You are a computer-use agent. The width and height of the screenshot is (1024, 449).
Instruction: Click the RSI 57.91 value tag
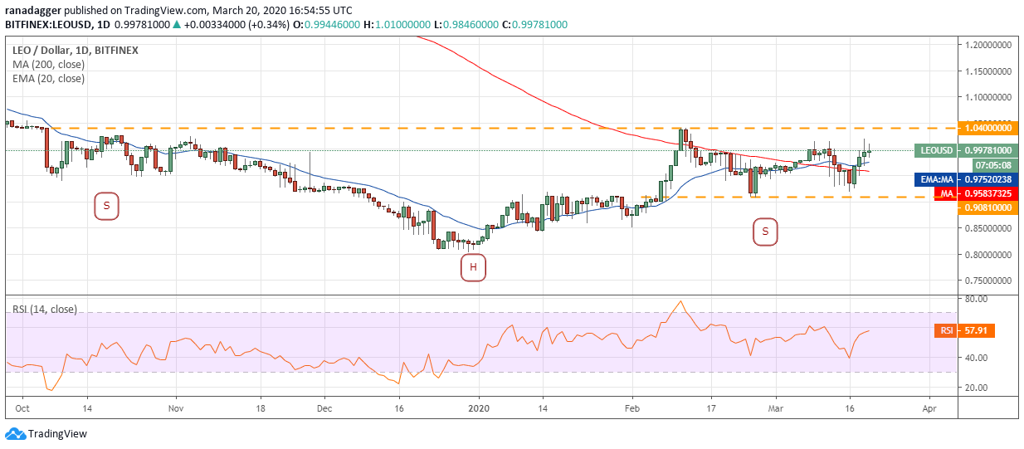[x=977, y=330]
